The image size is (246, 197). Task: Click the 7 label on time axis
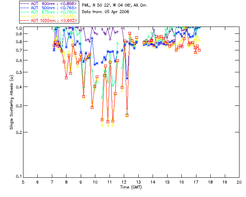click(x=52, y=182)
